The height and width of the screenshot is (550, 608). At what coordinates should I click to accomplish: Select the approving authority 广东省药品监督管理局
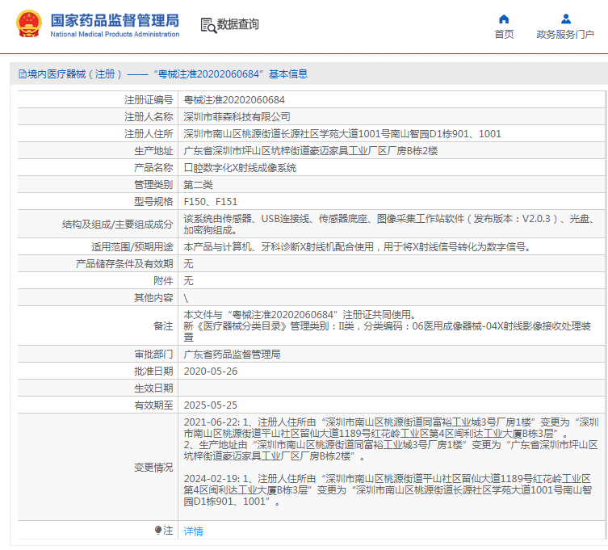click(232, 355)
